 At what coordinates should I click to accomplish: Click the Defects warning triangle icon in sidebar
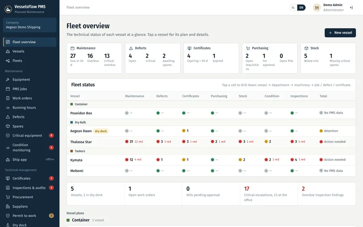pos(8,117)
